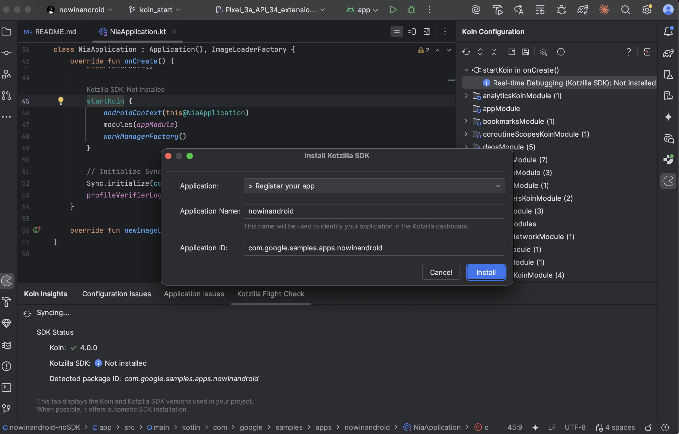Screen dimensions: 679x434
Task: Switch to Editor and Preview split view
Action: click(412, 31)
